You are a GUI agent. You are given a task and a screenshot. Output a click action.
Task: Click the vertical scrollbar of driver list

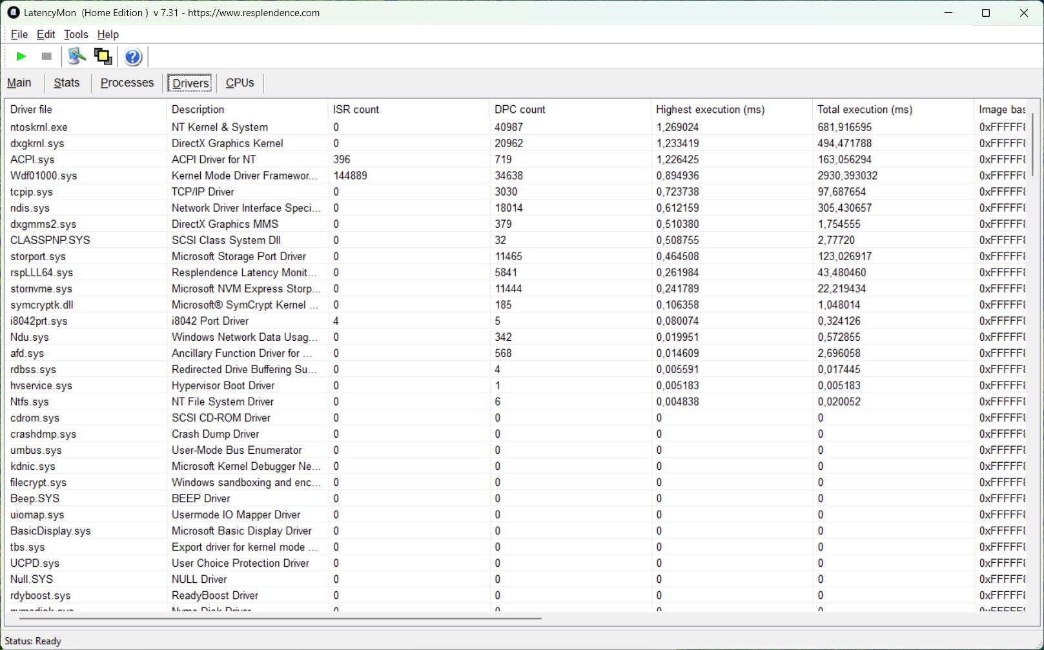point(1032,145)
